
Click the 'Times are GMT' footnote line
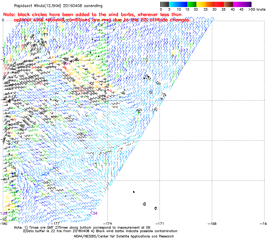[x=82, y=227]
